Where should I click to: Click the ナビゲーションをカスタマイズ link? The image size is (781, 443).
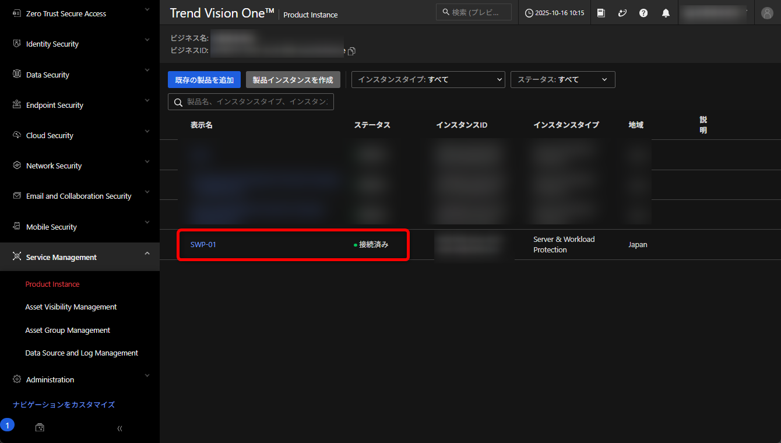click(x=64, y=405)
